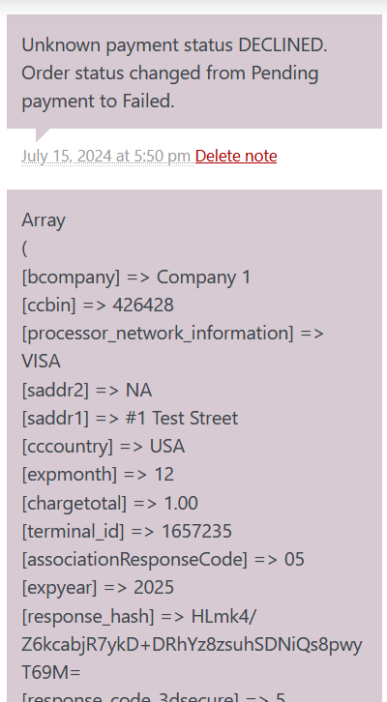Click the expyear 2025 line

coord(98,588)
